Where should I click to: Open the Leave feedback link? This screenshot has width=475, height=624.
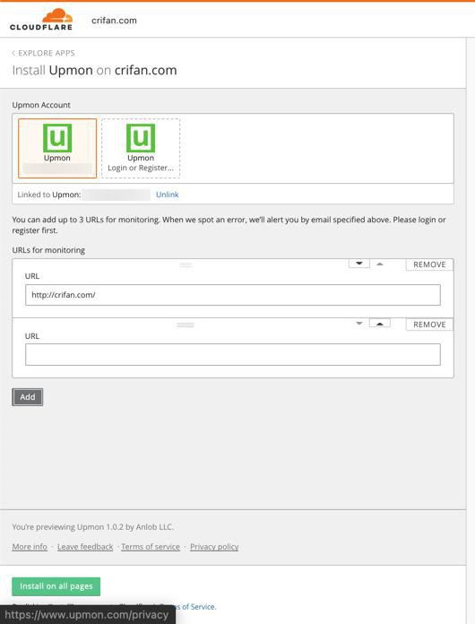click(85, 547)
